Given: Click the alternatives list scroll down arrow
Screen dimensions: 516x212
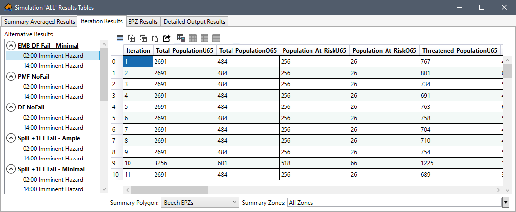Looking at the screenshot, I should click(104, 189).
